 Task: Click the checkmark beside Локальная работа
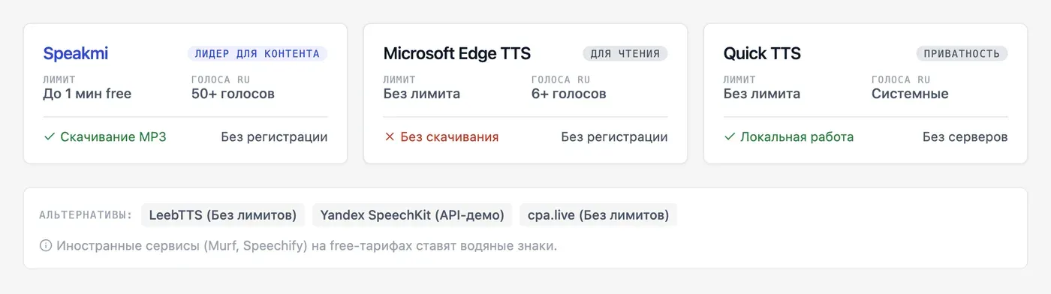(x=729, y=137)
